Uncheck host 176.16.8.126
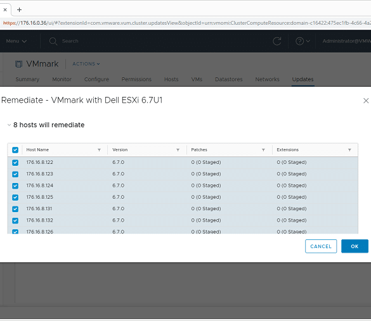Viewport: 371px width, 321px height. click(x=15, y=232)
